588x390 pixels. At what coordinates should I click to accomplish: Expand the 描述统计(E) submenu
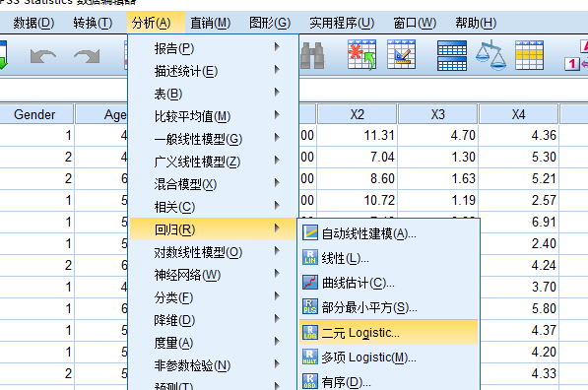pos(213,71)
